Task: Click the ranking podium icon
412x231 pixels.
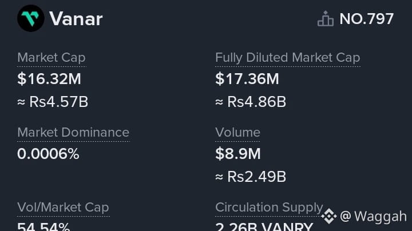Action: (x=325, y=19)
